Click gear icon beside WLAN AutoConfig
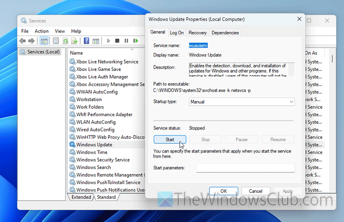 [72, 122]
